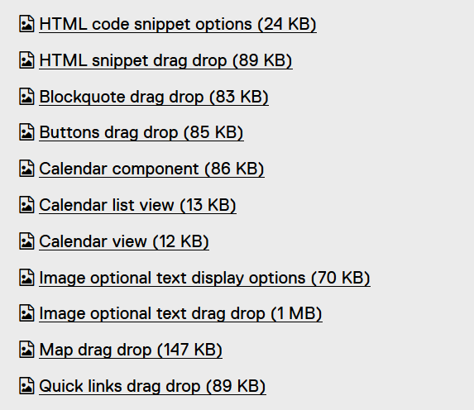Open Quick links drag drop (89 KB) link
This screenshot has width=474, height=410.
[x=152, y=386]
